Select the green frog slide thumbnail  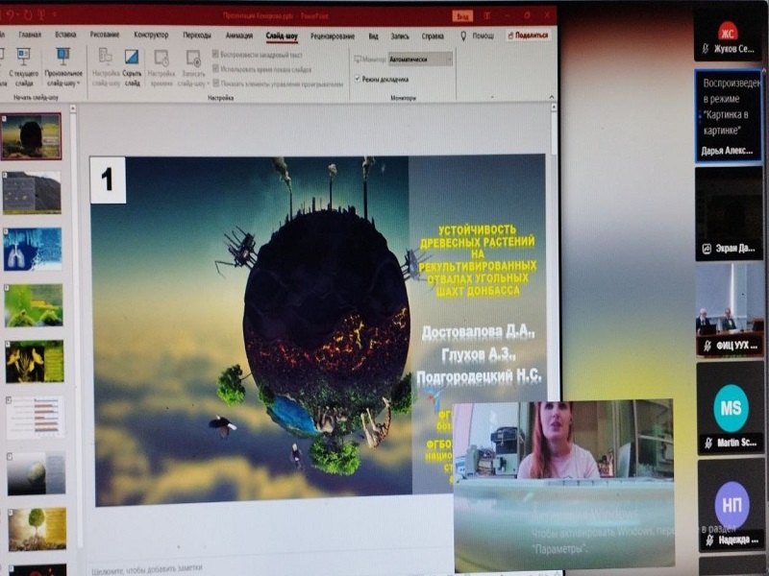(34, 304)
